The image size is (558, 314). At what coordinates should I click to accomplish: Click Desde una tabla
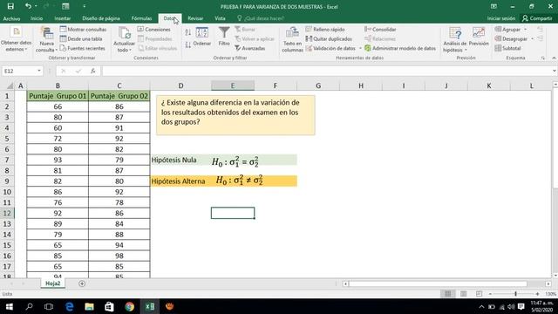[81, 38]
